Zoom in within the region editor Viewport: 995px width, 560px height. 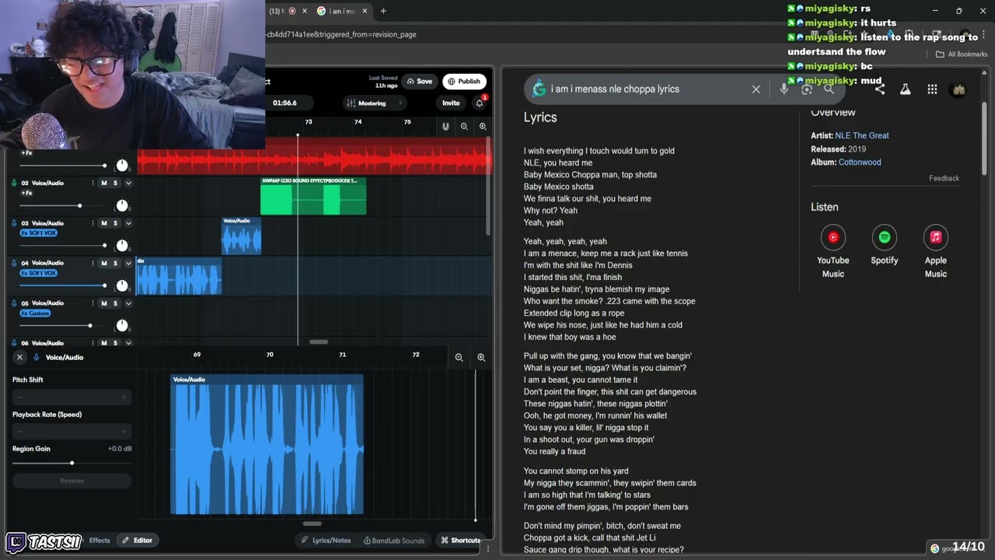[x=481, y=358]
